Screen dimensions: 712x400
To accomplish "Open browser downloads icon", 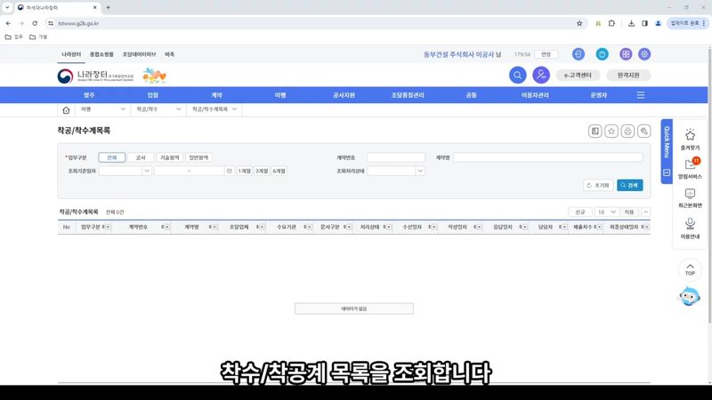I will (x=631, y=23).
